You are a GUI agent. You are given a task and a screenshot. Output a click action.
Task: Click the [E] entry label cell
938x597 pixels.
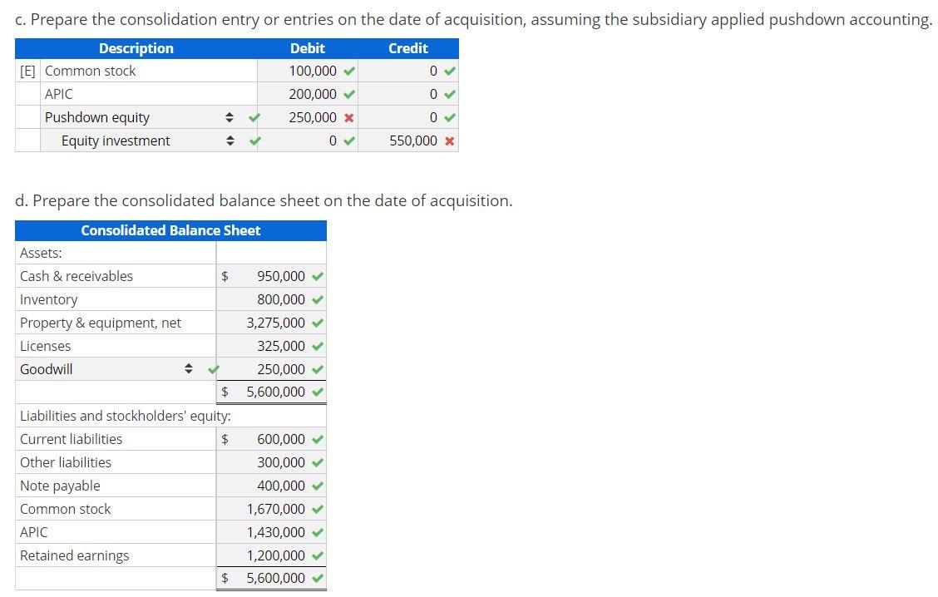(x=27, y=71)
